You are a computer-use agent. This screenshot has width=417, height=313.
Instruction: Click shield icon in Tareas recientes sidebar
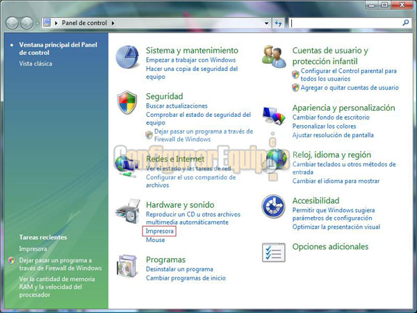pyautogui.click(x=11, y=260)
